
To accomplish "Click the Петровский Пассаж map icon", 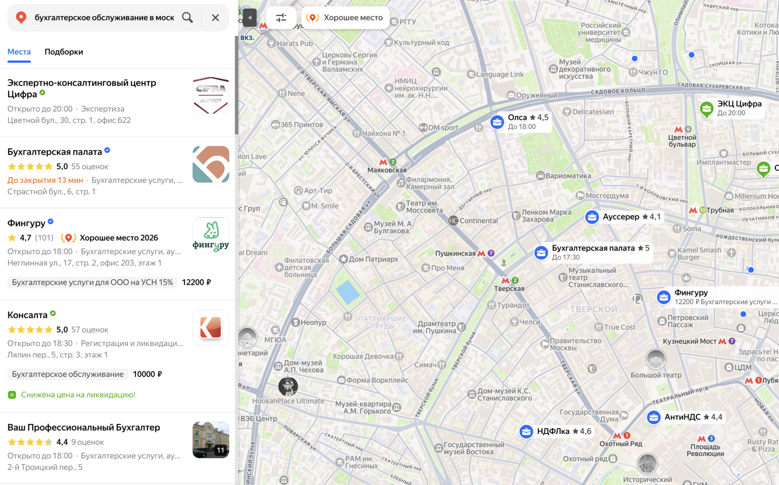I will click(x=662, y=321).
